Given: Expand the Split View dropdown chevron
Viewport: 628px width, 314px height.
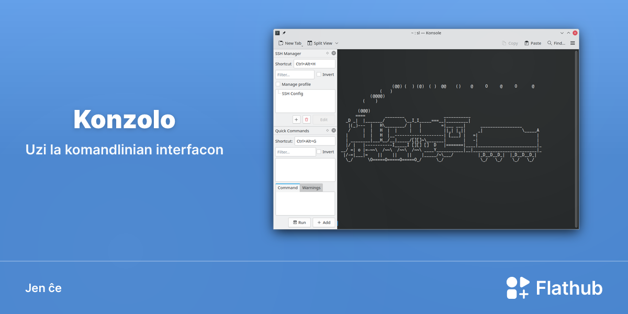Looking at the screenshot, I should tap(337, 43).
